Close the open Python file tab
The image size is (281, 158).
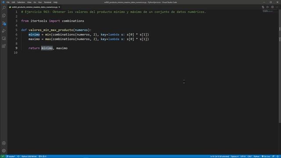59,7
